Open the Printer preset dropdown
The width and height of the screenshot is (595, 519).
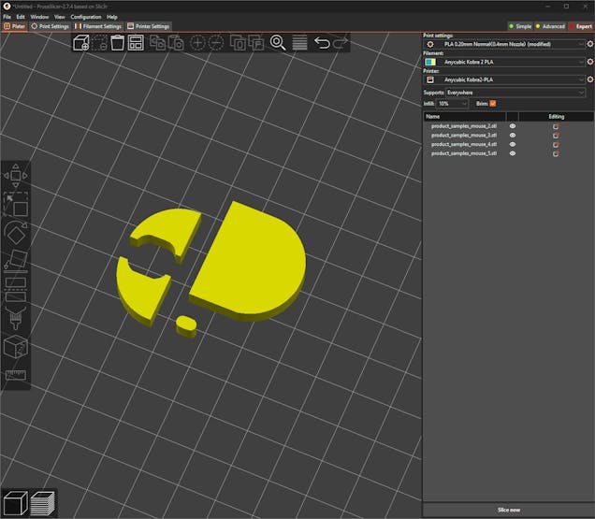point(504,79)
